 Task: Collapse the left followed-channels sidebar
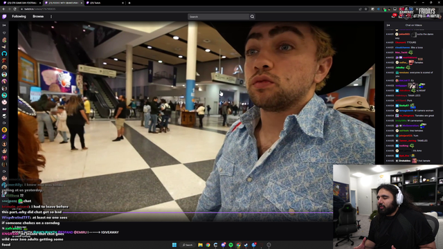pyautogui.click(x=4, y=26)
